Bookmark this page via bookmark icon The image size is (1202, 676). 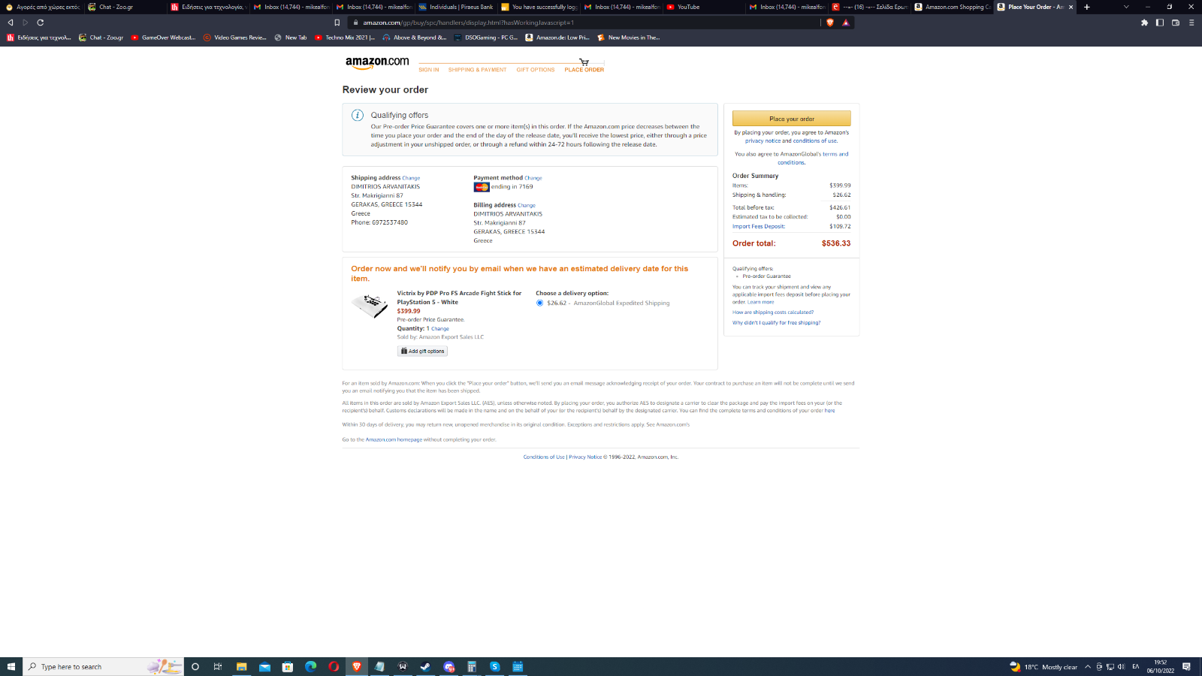[337, 23]
